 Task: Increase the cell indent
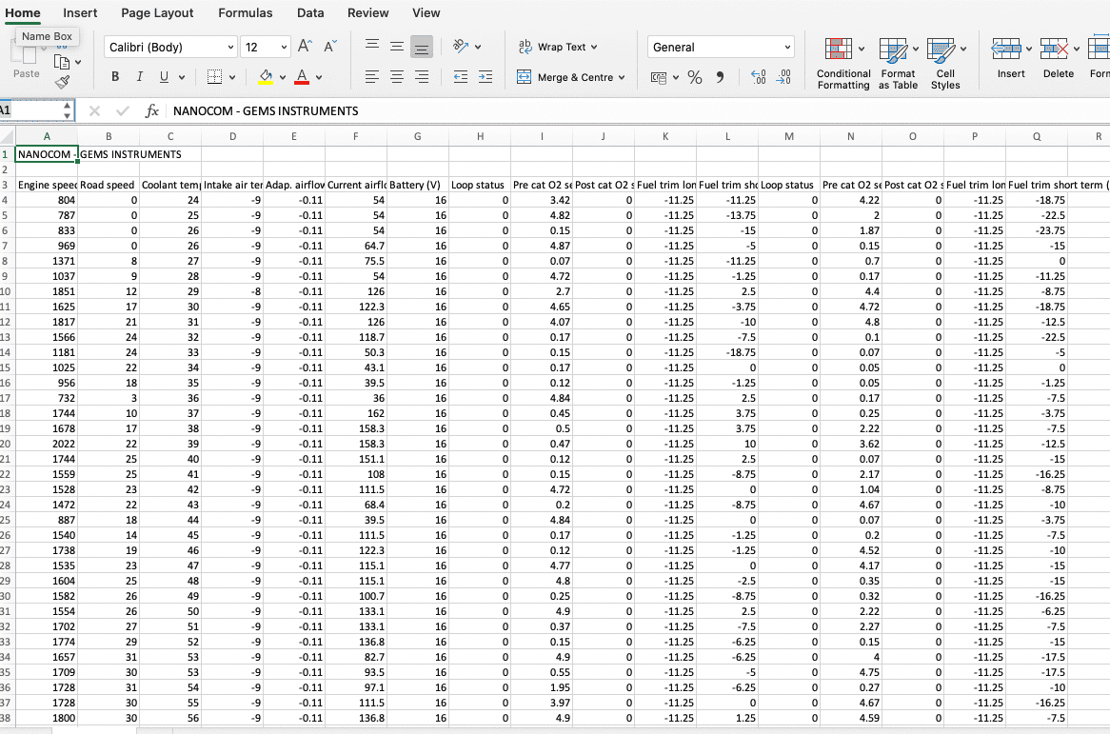[486, 77]
